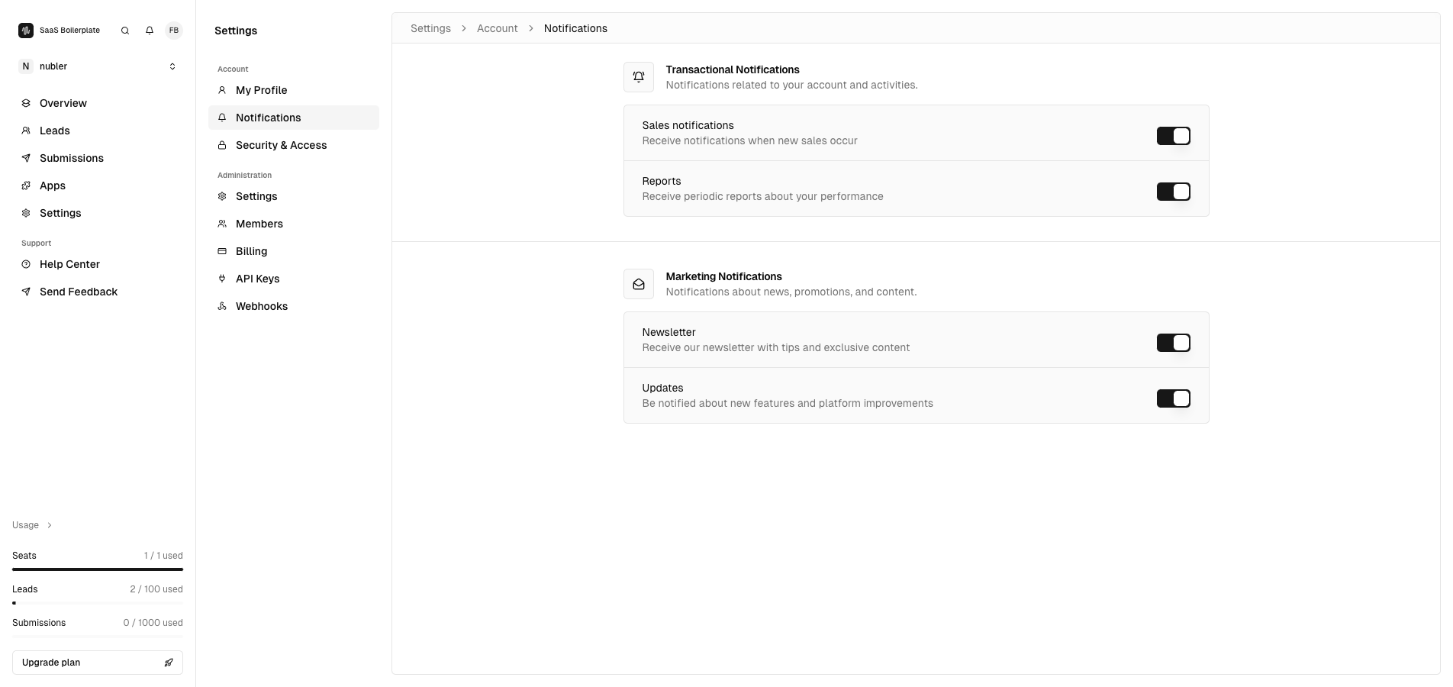Open the FB avatar menu
1453x687 pixels.
[x=174, y=31]
